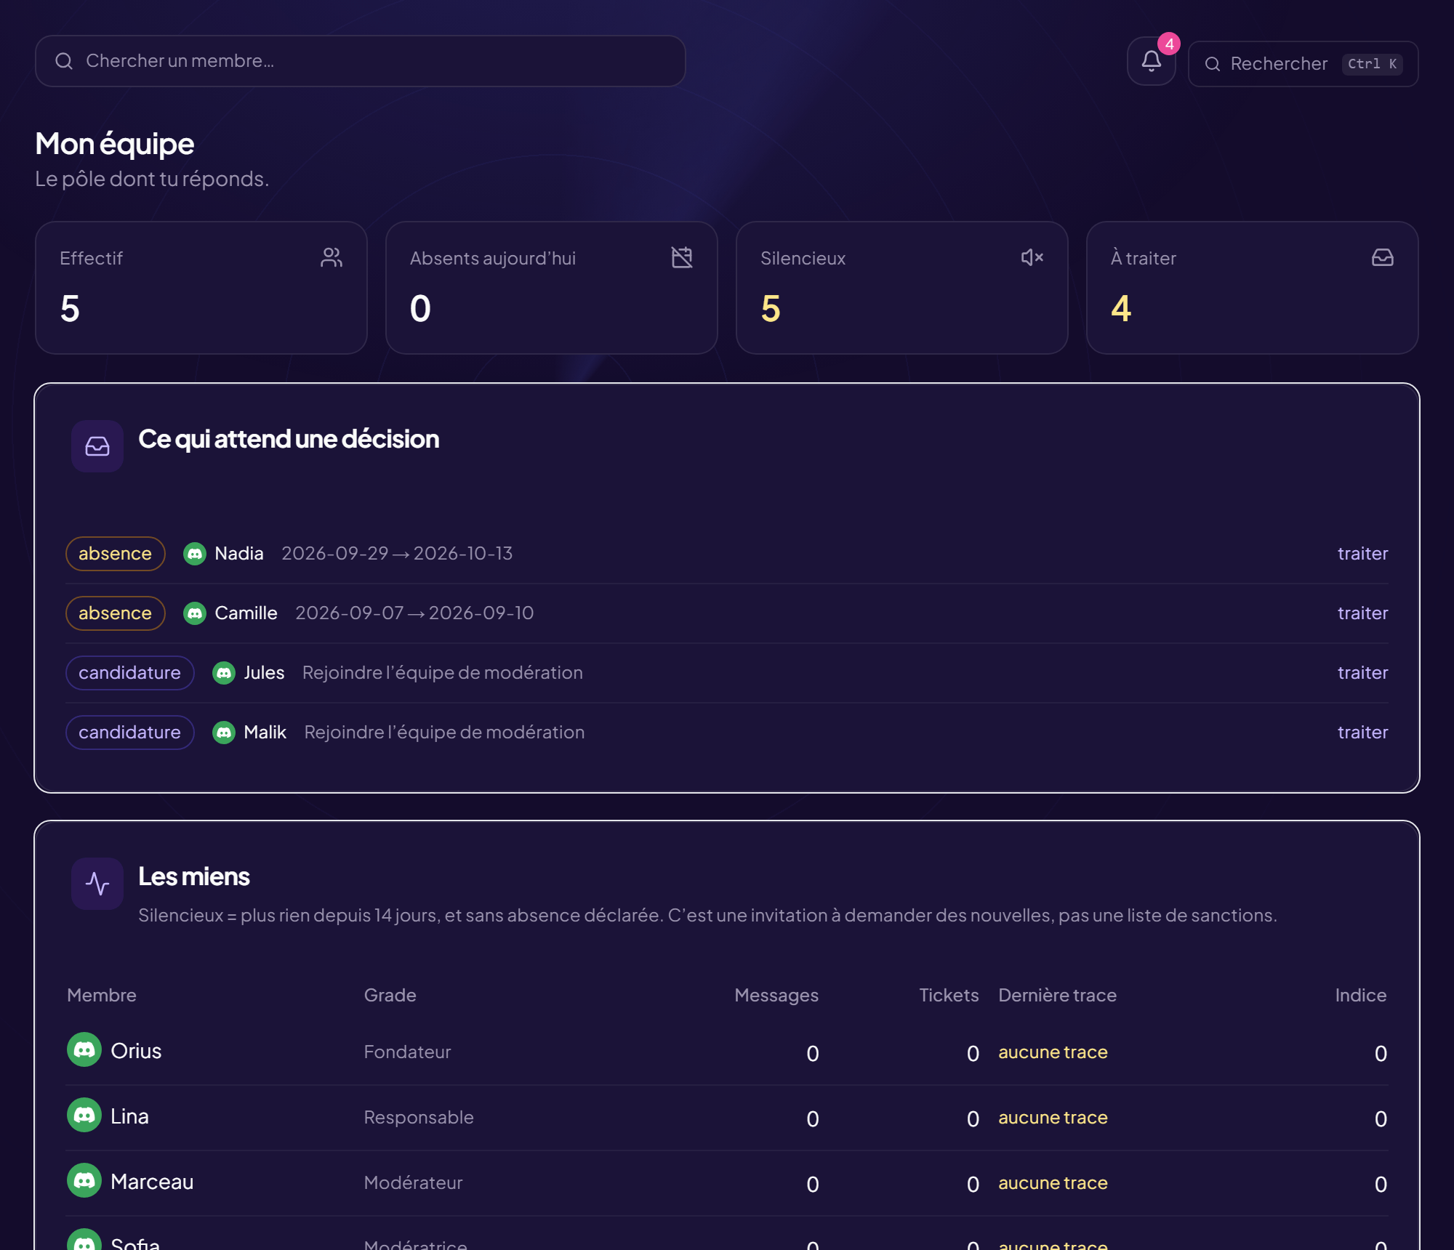The height and width of the screenshot is (1250, 1454).
Task: Click Nadia's Discord avatar
Action: pyautogui.click(x=195, y=554)
